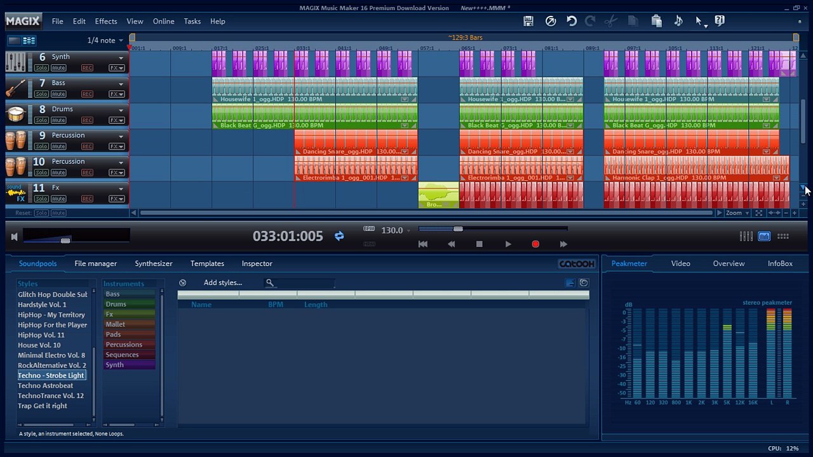Open FX dropdown on Bass track 7
Viewport: 813px width, 457px height.
coord(116,94)
